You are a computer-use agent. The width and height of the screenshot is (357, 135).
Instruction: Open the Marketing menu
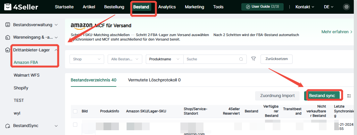pyautogui.click(x=195, y=7)
